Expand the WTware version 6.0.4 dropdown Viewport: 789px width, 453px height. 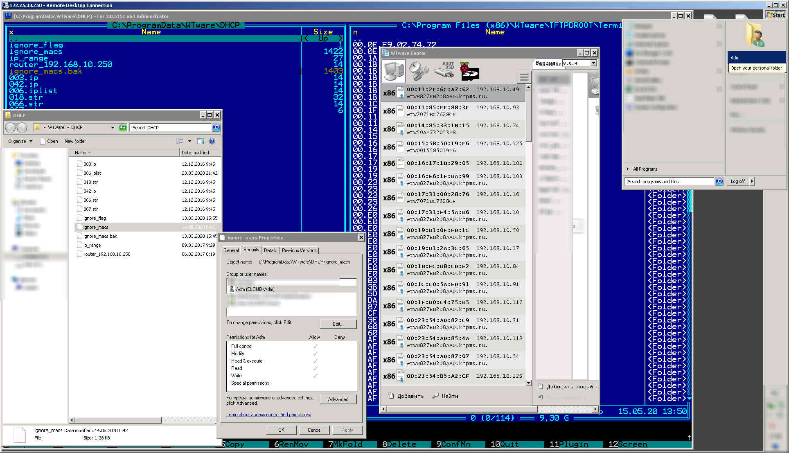pyautogui.click(x=593, y=63)
